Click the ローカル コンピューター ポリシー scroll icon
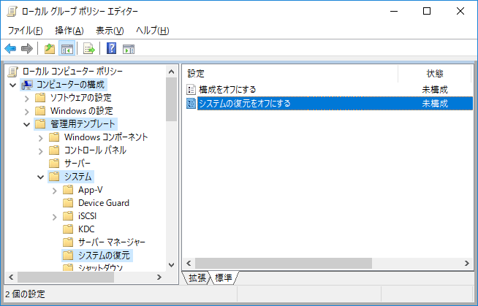Screen dimensions: 478x306 coord(13,72)
